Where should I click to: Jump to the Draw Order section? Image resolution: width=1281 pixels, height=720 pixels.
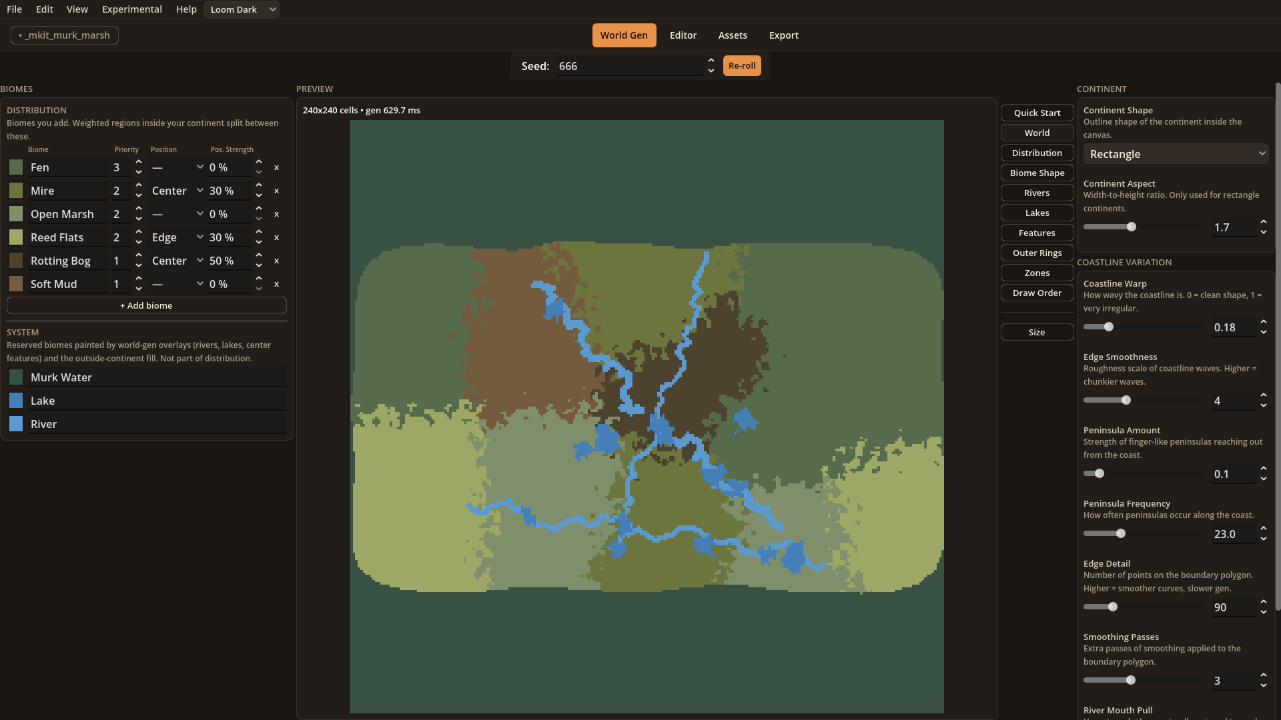[x=1037, y=293]
